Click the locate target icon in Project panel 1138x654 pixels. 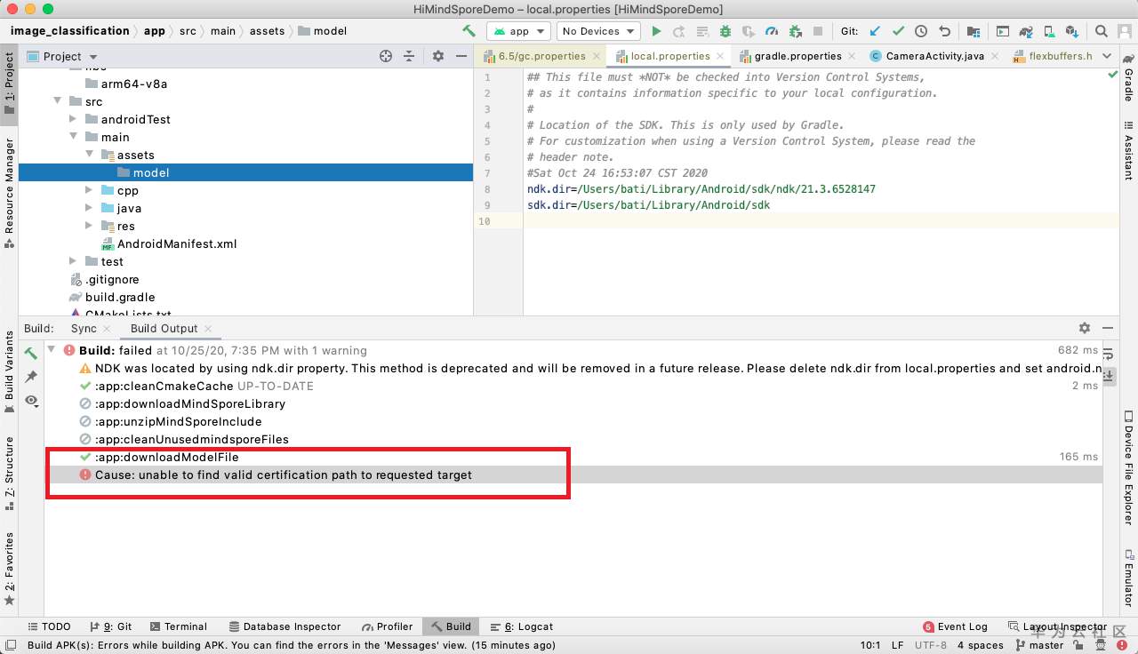point(386,56)
